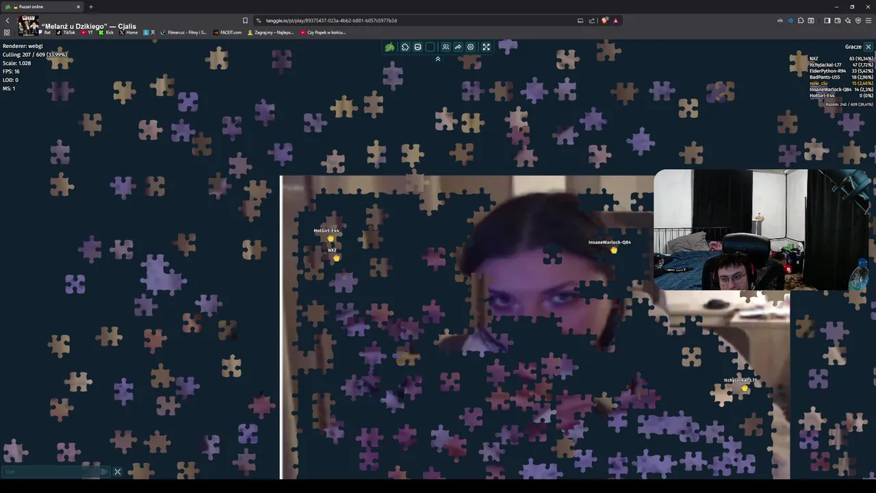Click the blue sound waves extension icon

(x=790, y=21)
